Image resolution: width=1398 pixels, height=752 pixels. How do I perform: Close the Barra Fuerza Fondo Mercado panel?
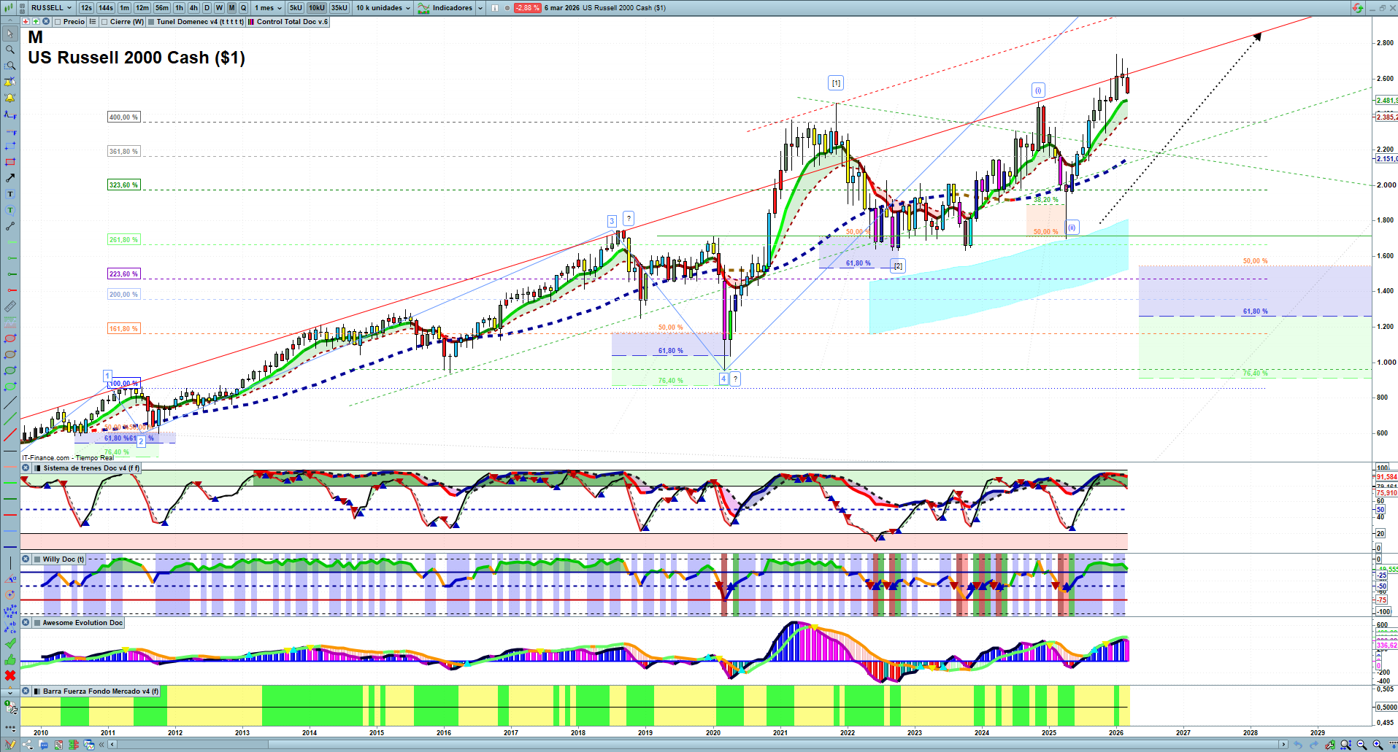[x=26, y=691]
